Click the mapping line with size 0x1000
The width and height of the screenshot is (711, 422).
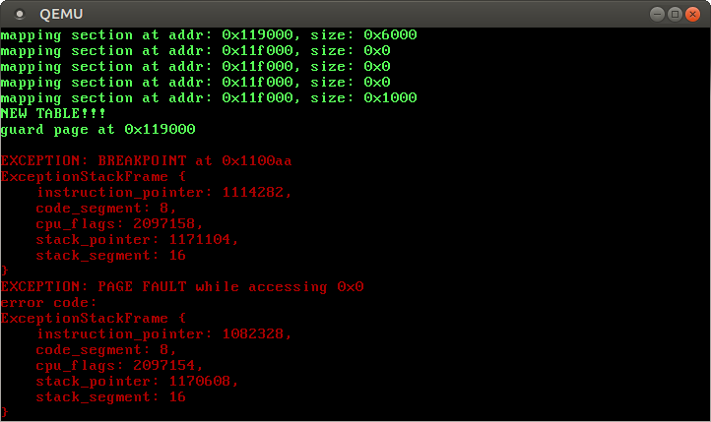(208, 98)
